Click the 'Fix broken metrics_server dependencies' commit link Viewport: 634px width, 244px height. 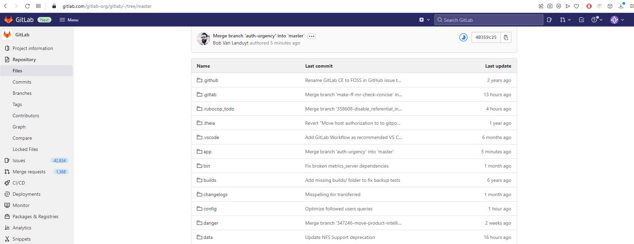(347, 166)
